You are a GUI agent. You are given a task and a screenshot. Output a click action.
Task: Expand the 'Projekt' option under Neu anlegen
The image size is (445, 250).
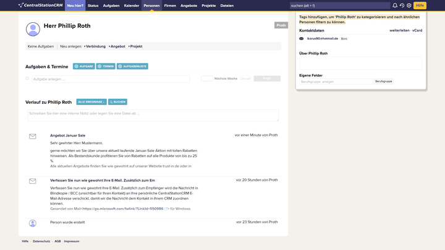tap(135, 46)
